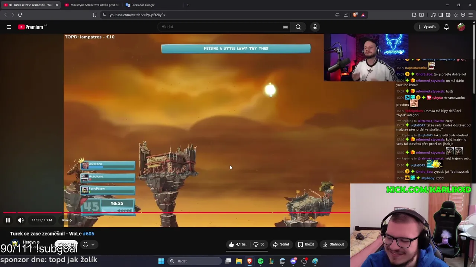Open the Brave main menu
The width and height of the screenshot is (476, 267).
[x=471, y=15]
